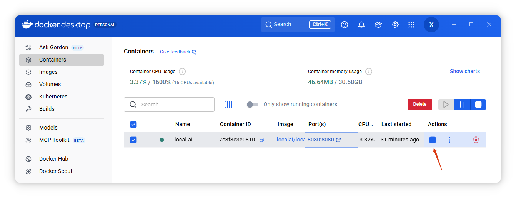This screenshot has height=198, width=516.
Task: Click the local-ai container name
Action: pyautogui.click(x=183, y=140)
